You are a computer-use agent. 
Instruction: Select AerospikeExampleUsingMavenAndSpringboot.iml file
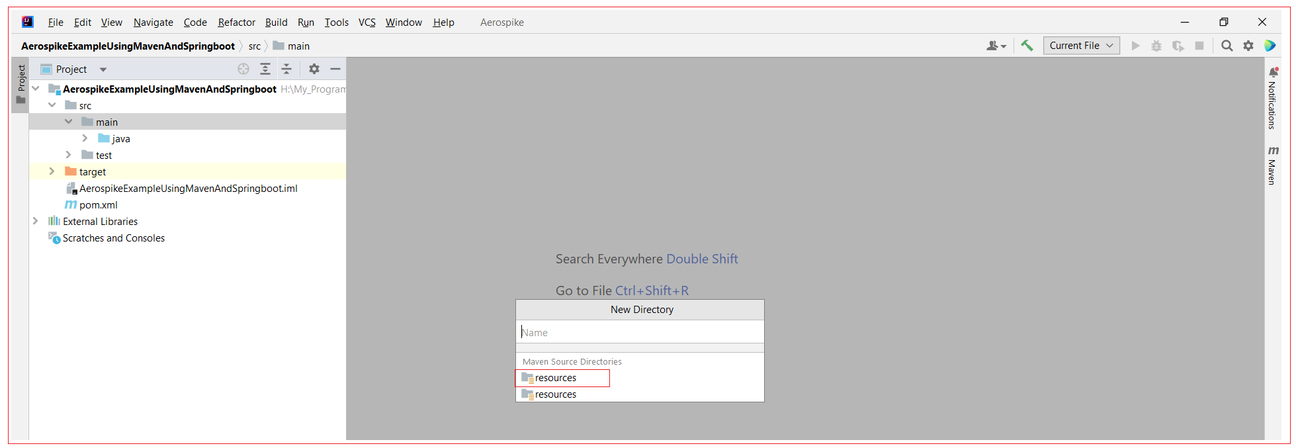pyautogui.click(x=188, y=189)
